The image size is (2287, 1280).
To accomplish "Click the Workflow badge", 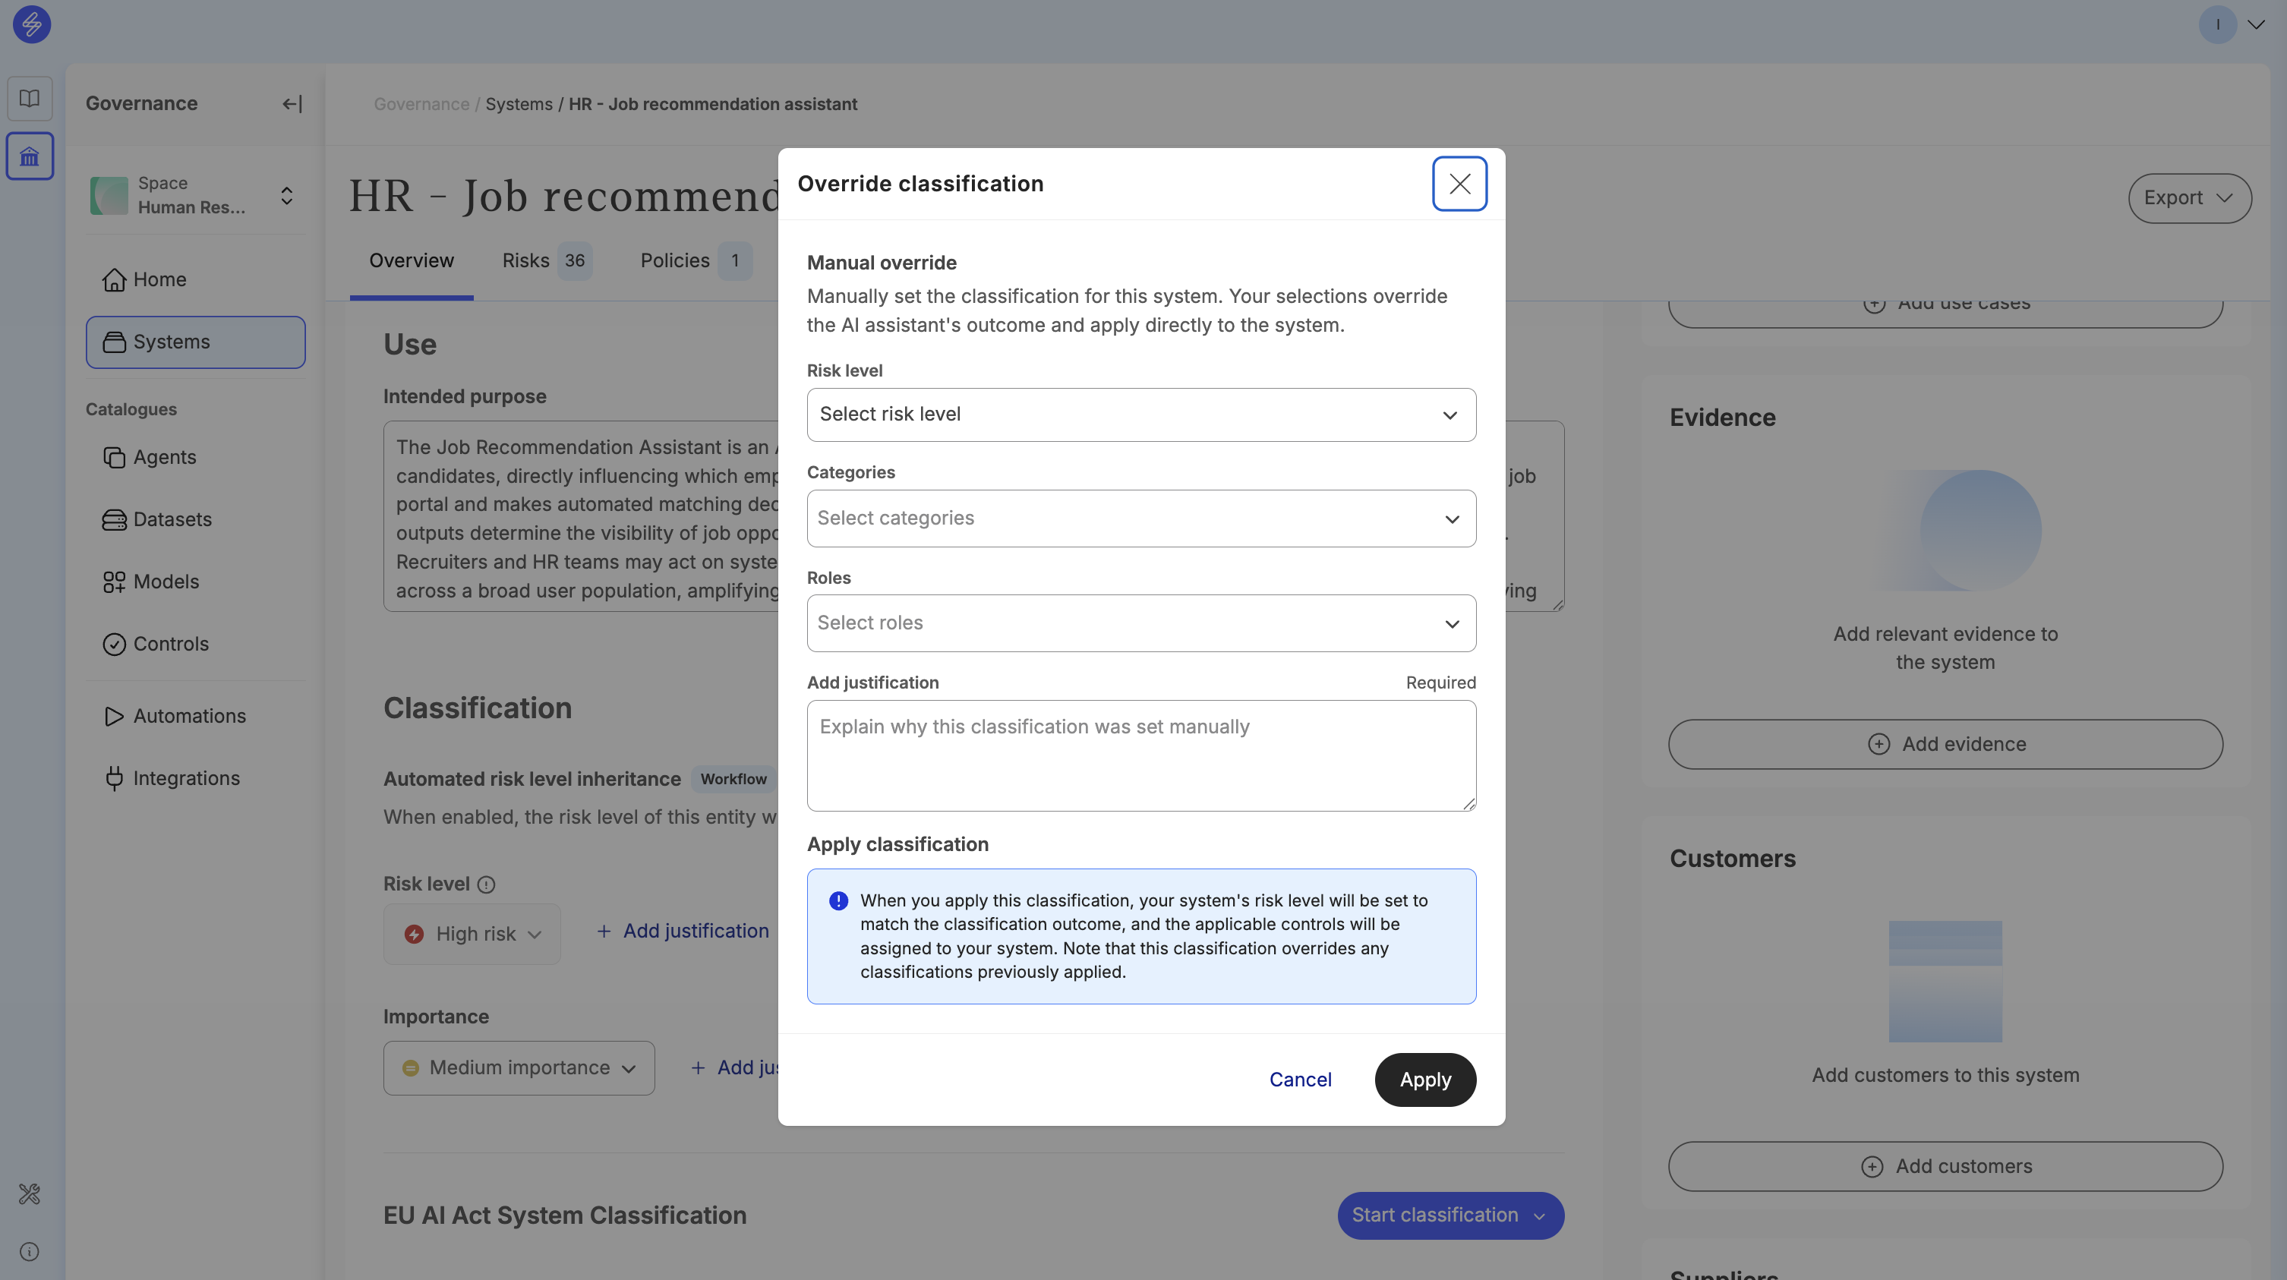I will coord(733,780).
